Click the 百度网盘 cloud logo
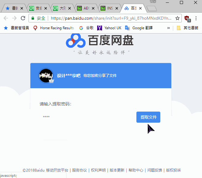 tap(76, 41)
